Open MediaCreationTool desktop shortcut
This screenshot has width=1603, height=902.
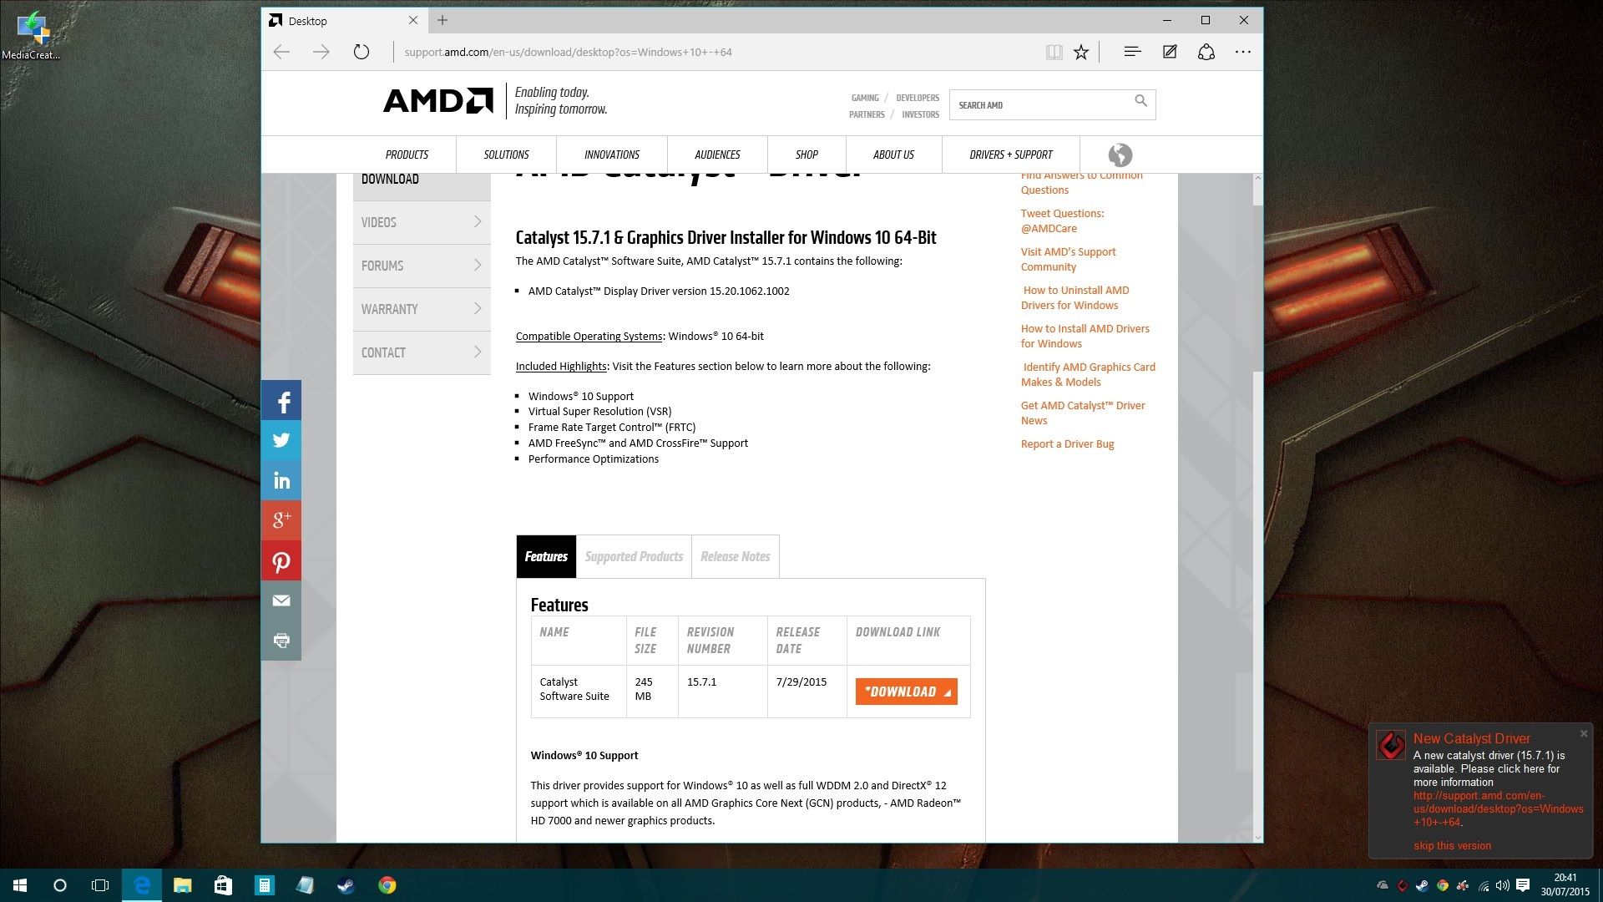click(x=31, y=35)
